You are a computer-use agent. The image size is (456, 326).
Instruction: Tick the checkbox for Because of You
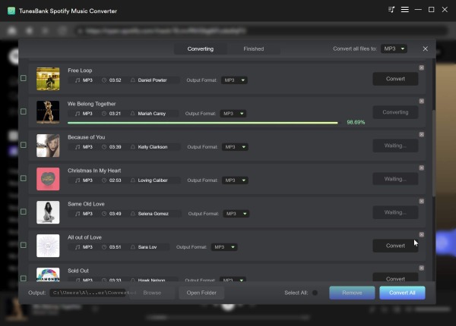pyautogui.click(x=24, y=145)
